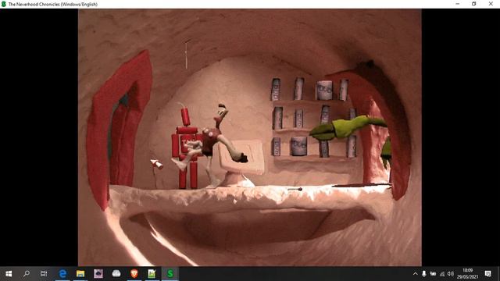Open Task View in the taskbar

[44, 273]
